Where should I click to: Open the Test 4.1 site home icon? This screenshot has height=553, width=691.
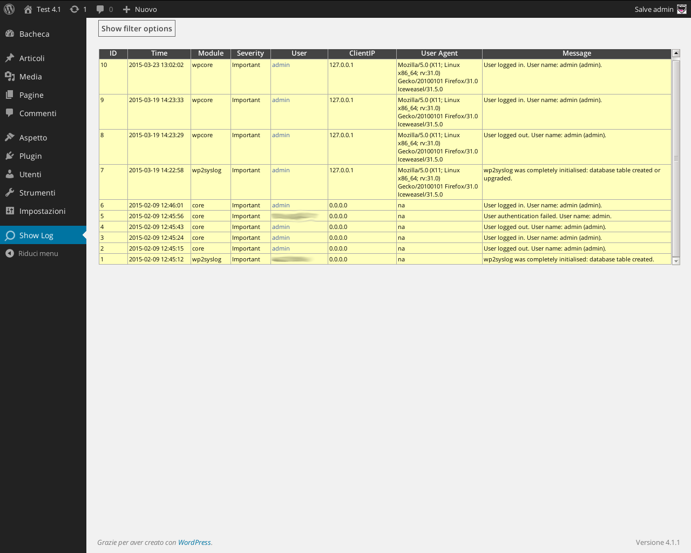(x=28, y=9)
